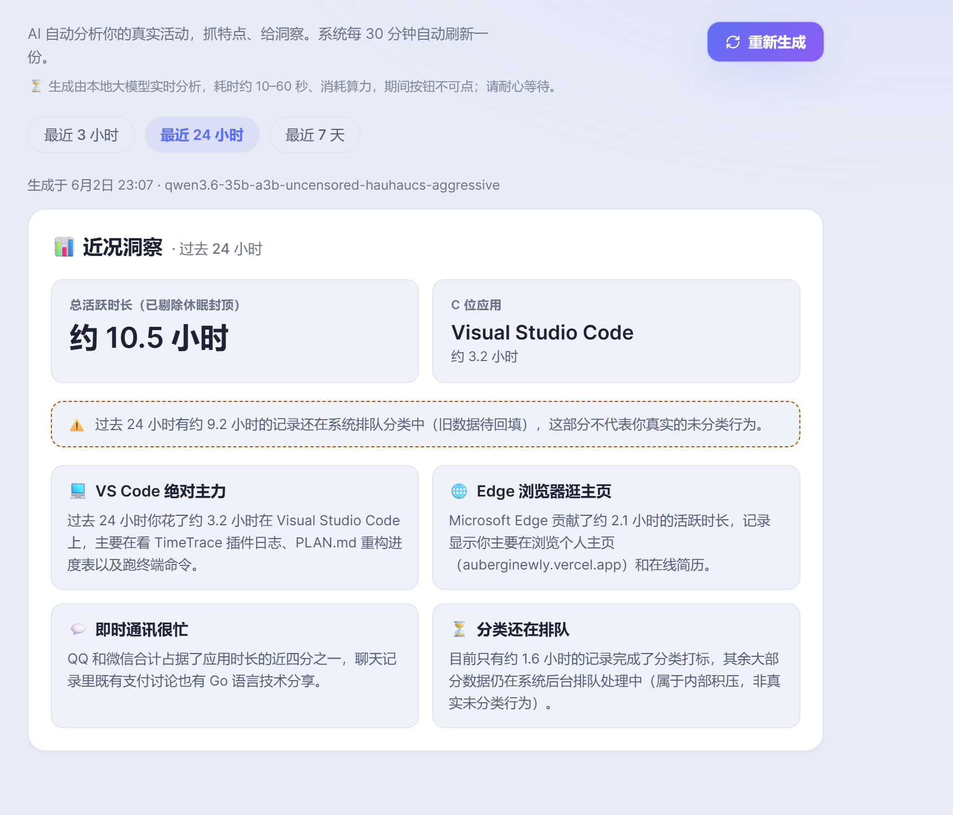Click the Edge card description mentioning auberginewly.vercel.app
The image size is (953, 815).
(x=610, y=542)
